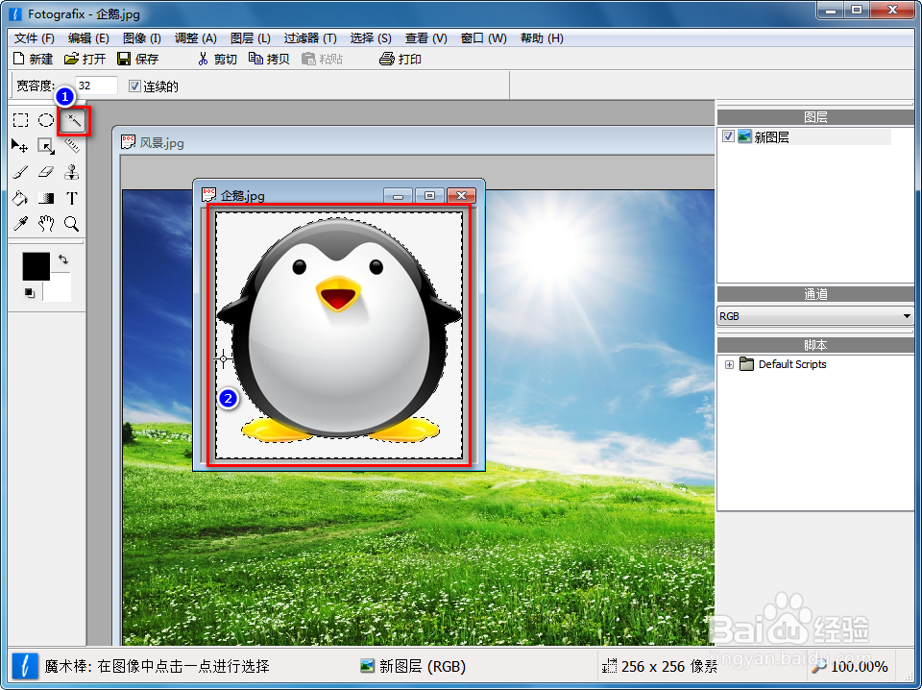This screenshot has width=922, height=690.
Task: Select the crop/resize tool
Action: tap(46, 146)
